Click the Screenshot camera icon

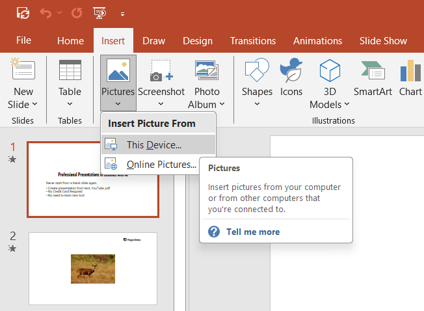point(161,70)
